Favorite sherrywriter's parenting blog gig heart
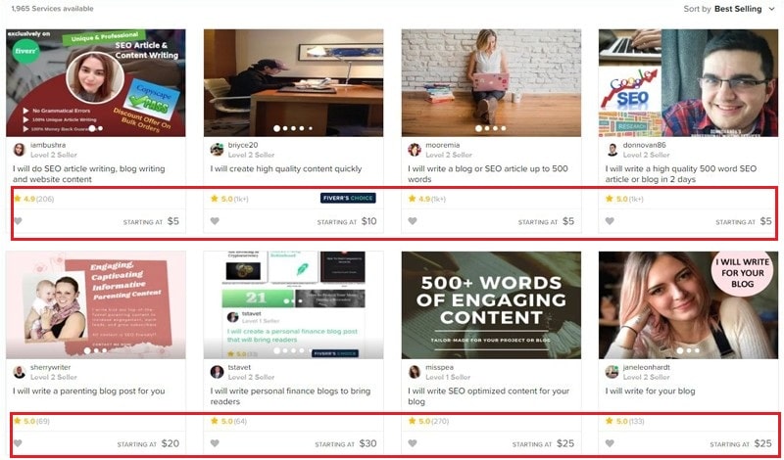 tap(18, 443)
